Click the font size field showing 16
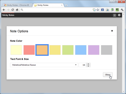Viewport: 126px width, 94px height. 82,65
